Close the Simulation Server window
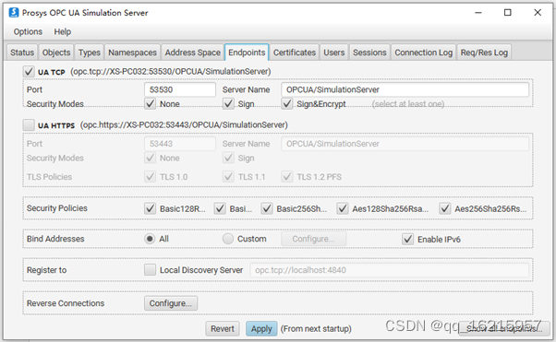This screenshot has width=556, height=342. (x=538, y=13)
